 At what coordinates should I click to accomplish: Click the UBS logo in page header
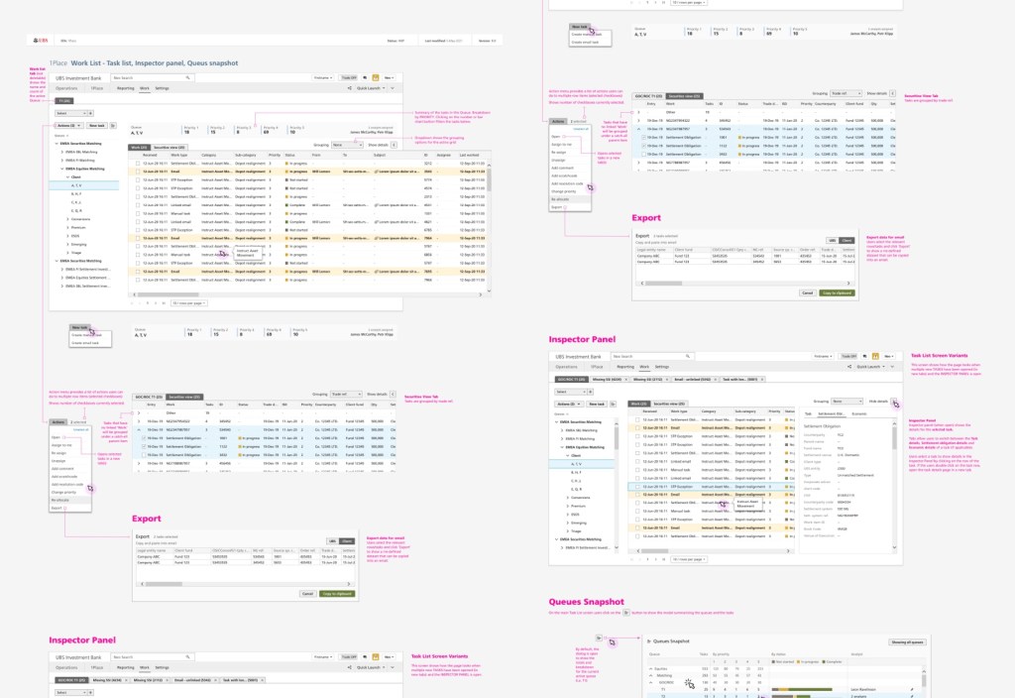coord(41,41)
